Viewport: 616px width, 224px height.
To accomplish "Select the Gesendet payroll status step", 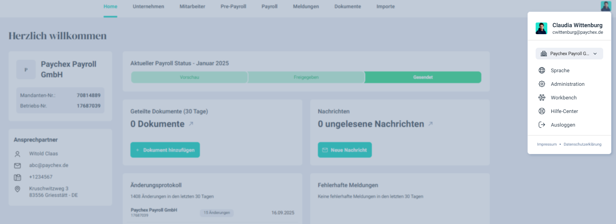I will click(423, 77).
